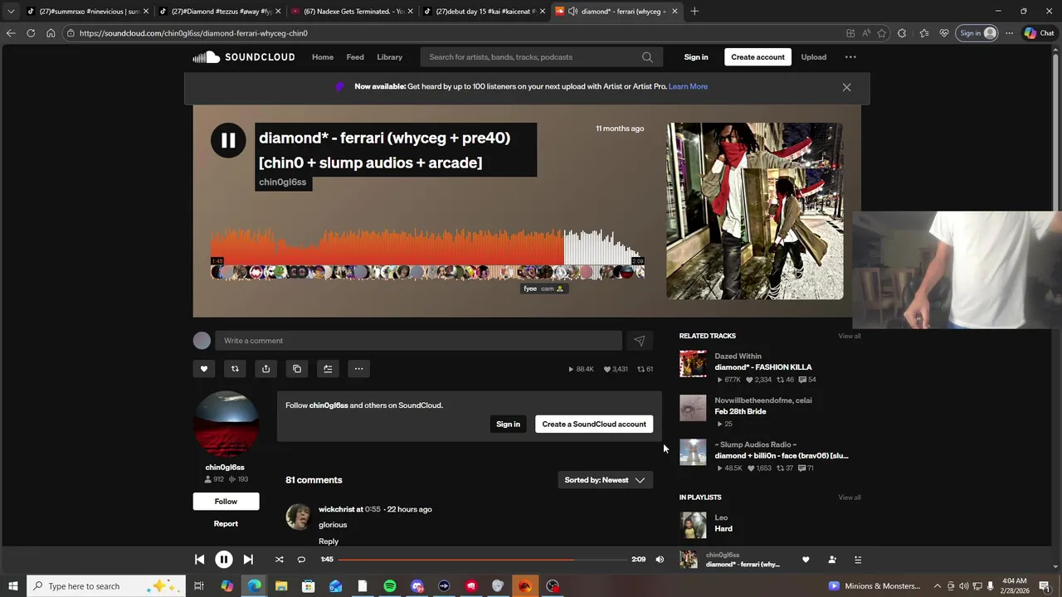
Task: Jump to 0:55 timestamp in wickchrist's comment
Action: point(373,509)
